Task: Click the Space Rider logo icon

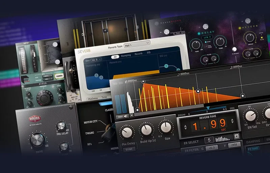Action: click(x=157, y=23)
